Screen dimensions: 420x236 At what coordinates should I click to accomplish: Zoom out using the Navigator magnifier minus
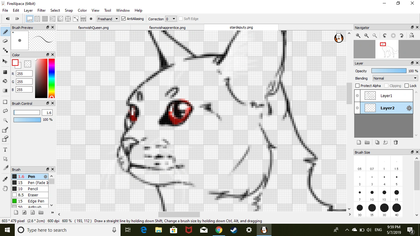tap(367, 36)
